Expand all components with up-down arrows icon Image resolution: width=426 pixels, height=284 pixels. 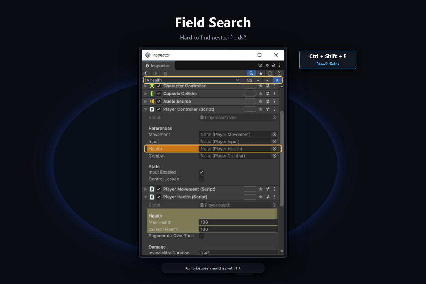[x=270, y=73]
